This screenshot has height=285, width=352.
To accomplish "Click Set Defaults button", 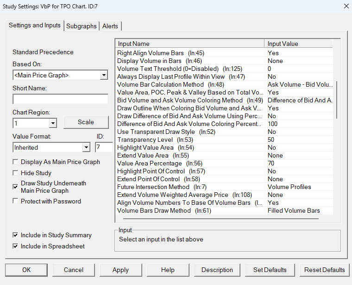I will 270,270.
